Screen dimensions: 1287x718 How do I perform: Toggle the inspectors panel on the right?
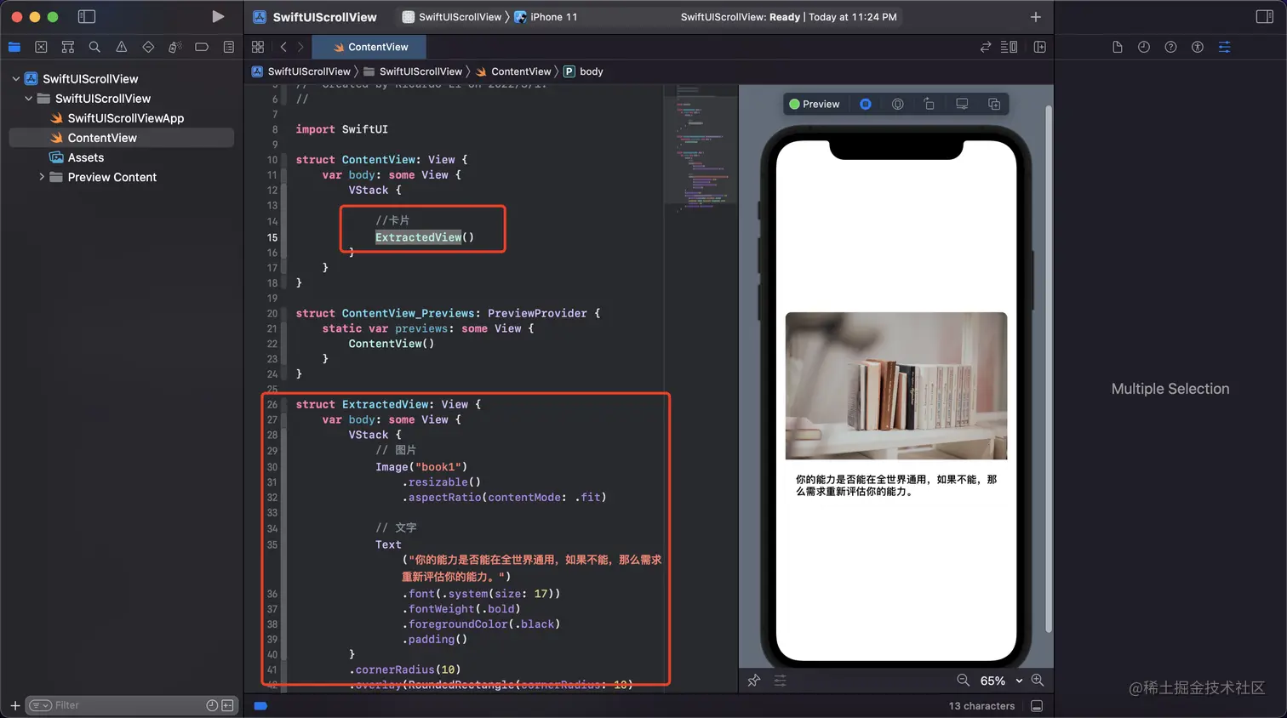[1264, 16]
